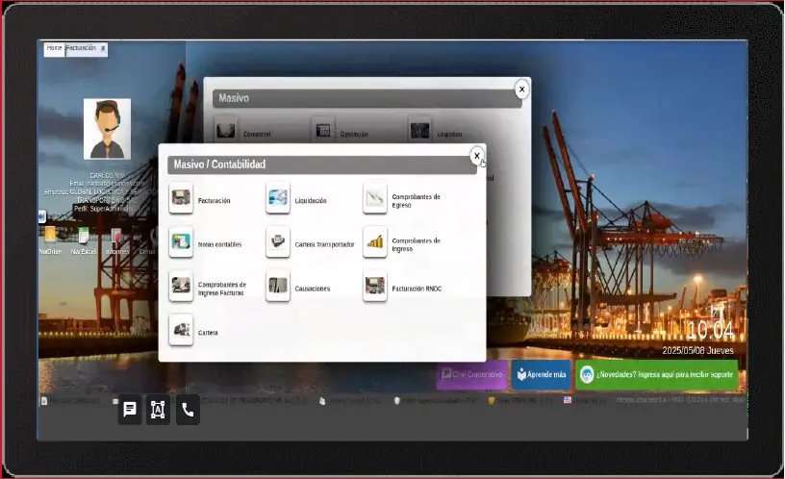Image resolution: width=785 pixels, height=479 pixels.
Task: Click the Cartera label text
Action: tap(208, 333)
